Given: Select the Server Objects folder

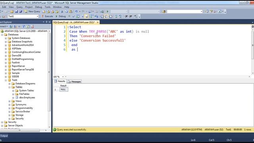Looking at the screenshot, I should pos(15,126).
